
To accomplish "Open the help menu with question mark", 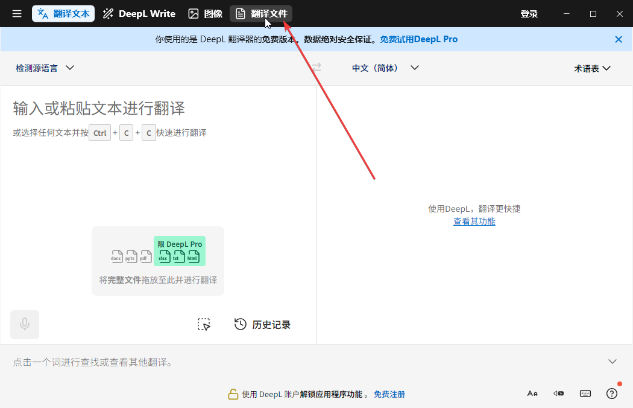I will point(611,393).
